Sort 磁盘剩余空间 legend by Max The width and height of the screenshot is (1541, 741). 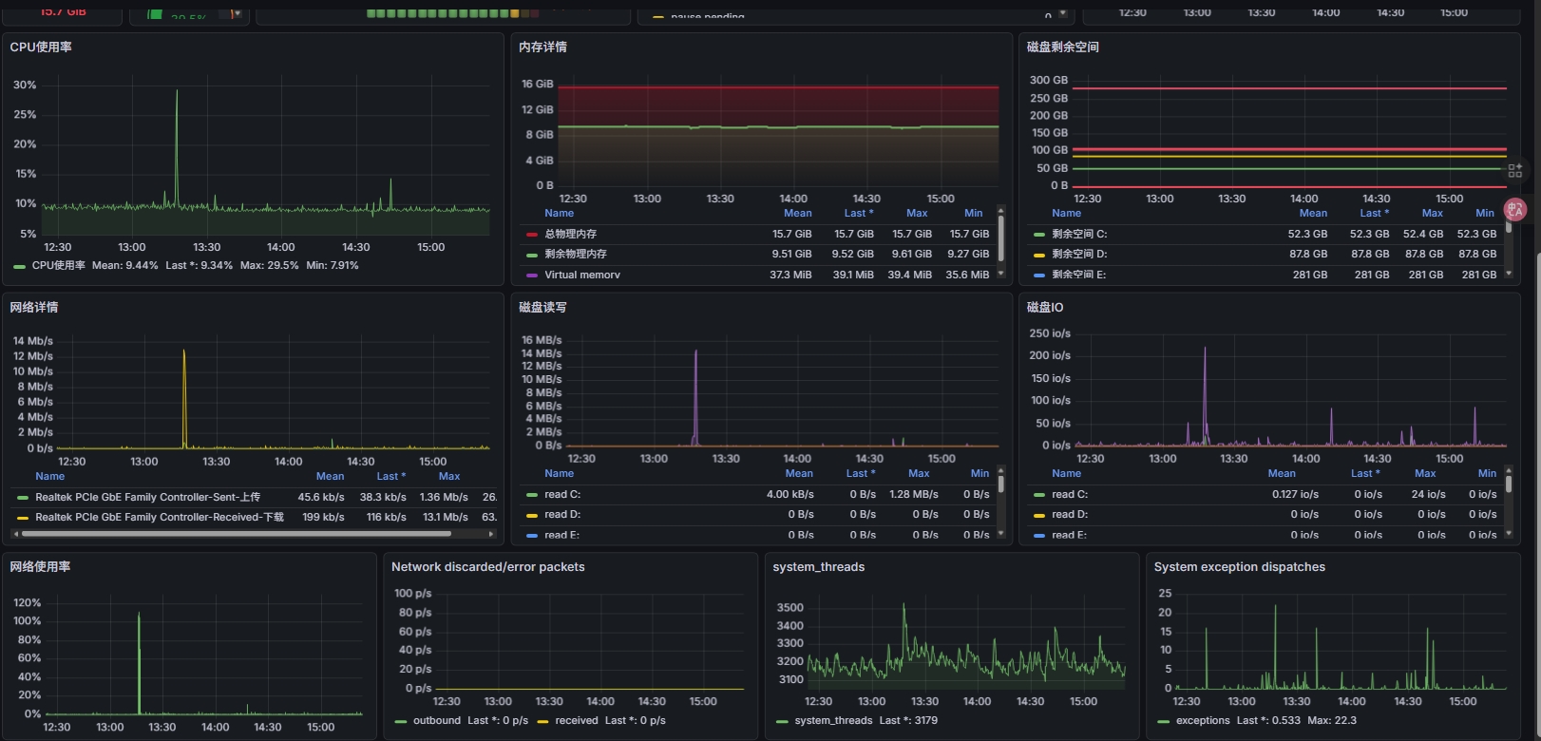(x=1433, y=213)
